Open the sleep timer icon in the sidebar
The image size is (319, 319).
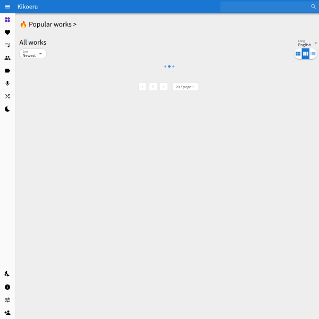pyautogui.click(x=7, y=274)
